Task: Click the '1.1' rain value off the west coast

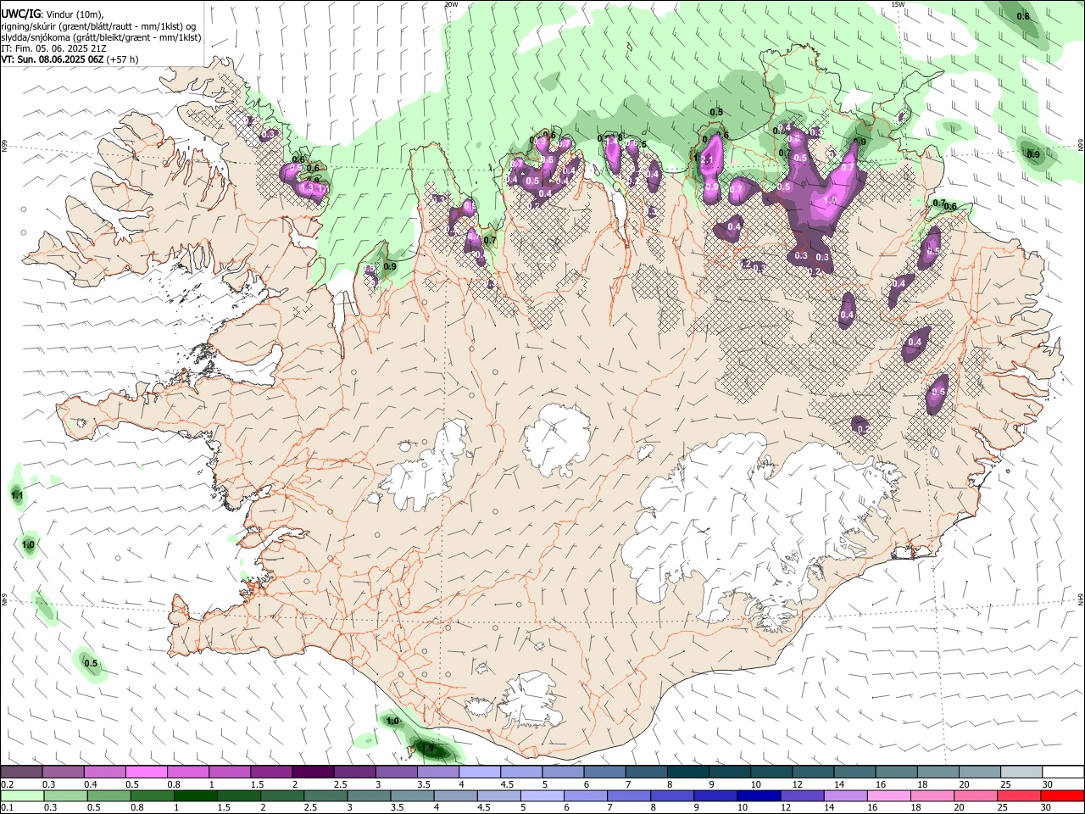Action: (17, 494)
